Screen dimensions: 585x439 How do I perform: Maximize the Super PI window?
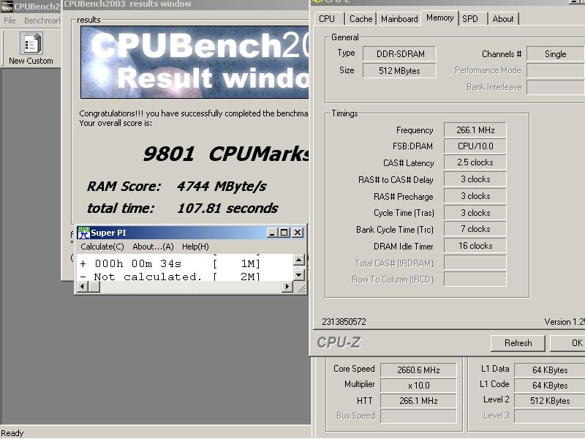click(284, 233)
